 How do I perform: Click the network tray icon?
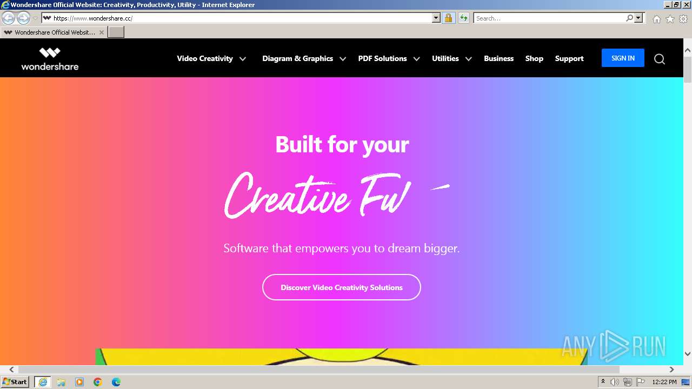tap(628, 382)
